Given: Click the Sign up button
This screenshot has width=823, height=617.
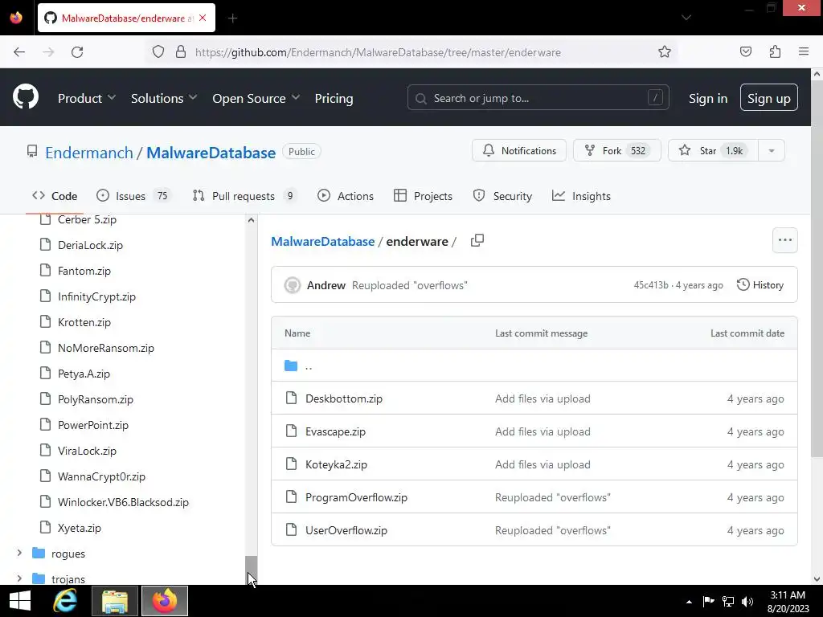Looking at the screenshot, I should point(769,98).
